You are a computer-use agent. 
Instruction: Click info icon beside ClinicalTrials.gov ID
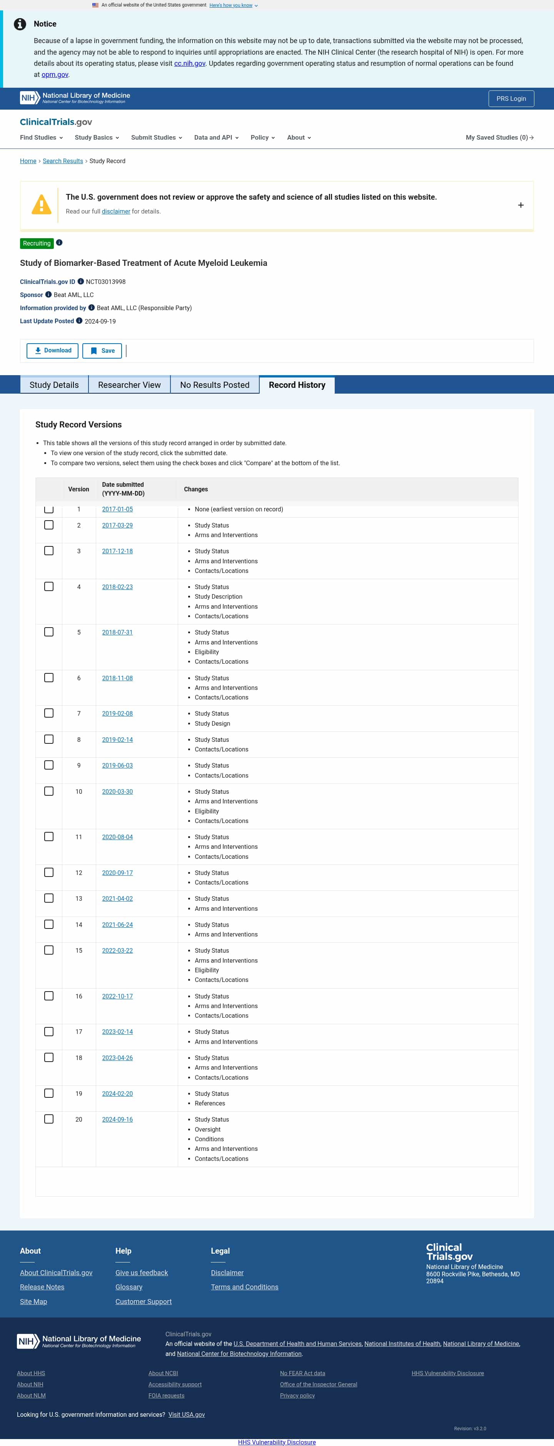click(81, 281)
